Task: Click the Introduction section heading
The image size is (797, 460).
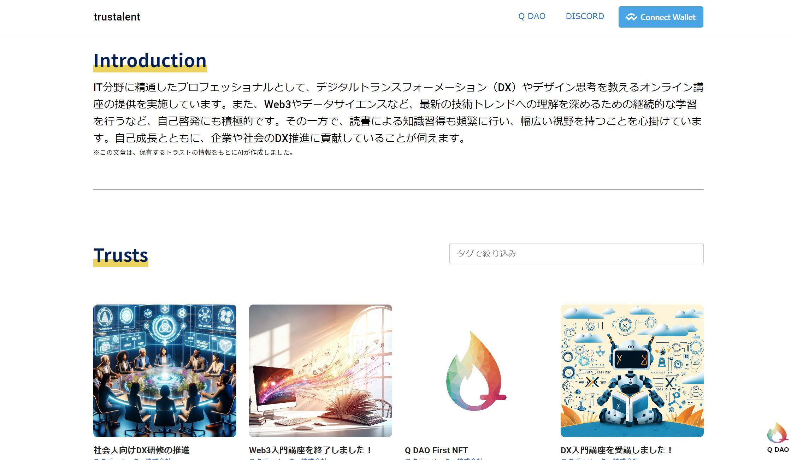Action: (150, 61)
